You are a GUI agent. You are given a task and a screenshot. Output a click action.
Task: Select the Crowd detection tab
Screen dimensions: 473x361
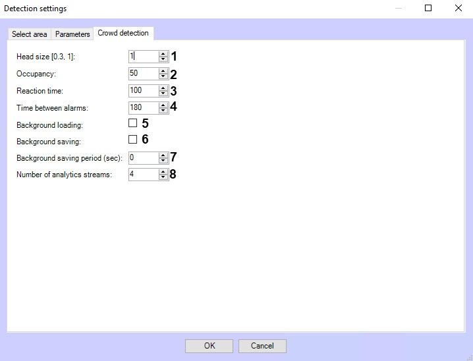click(123, 33)
